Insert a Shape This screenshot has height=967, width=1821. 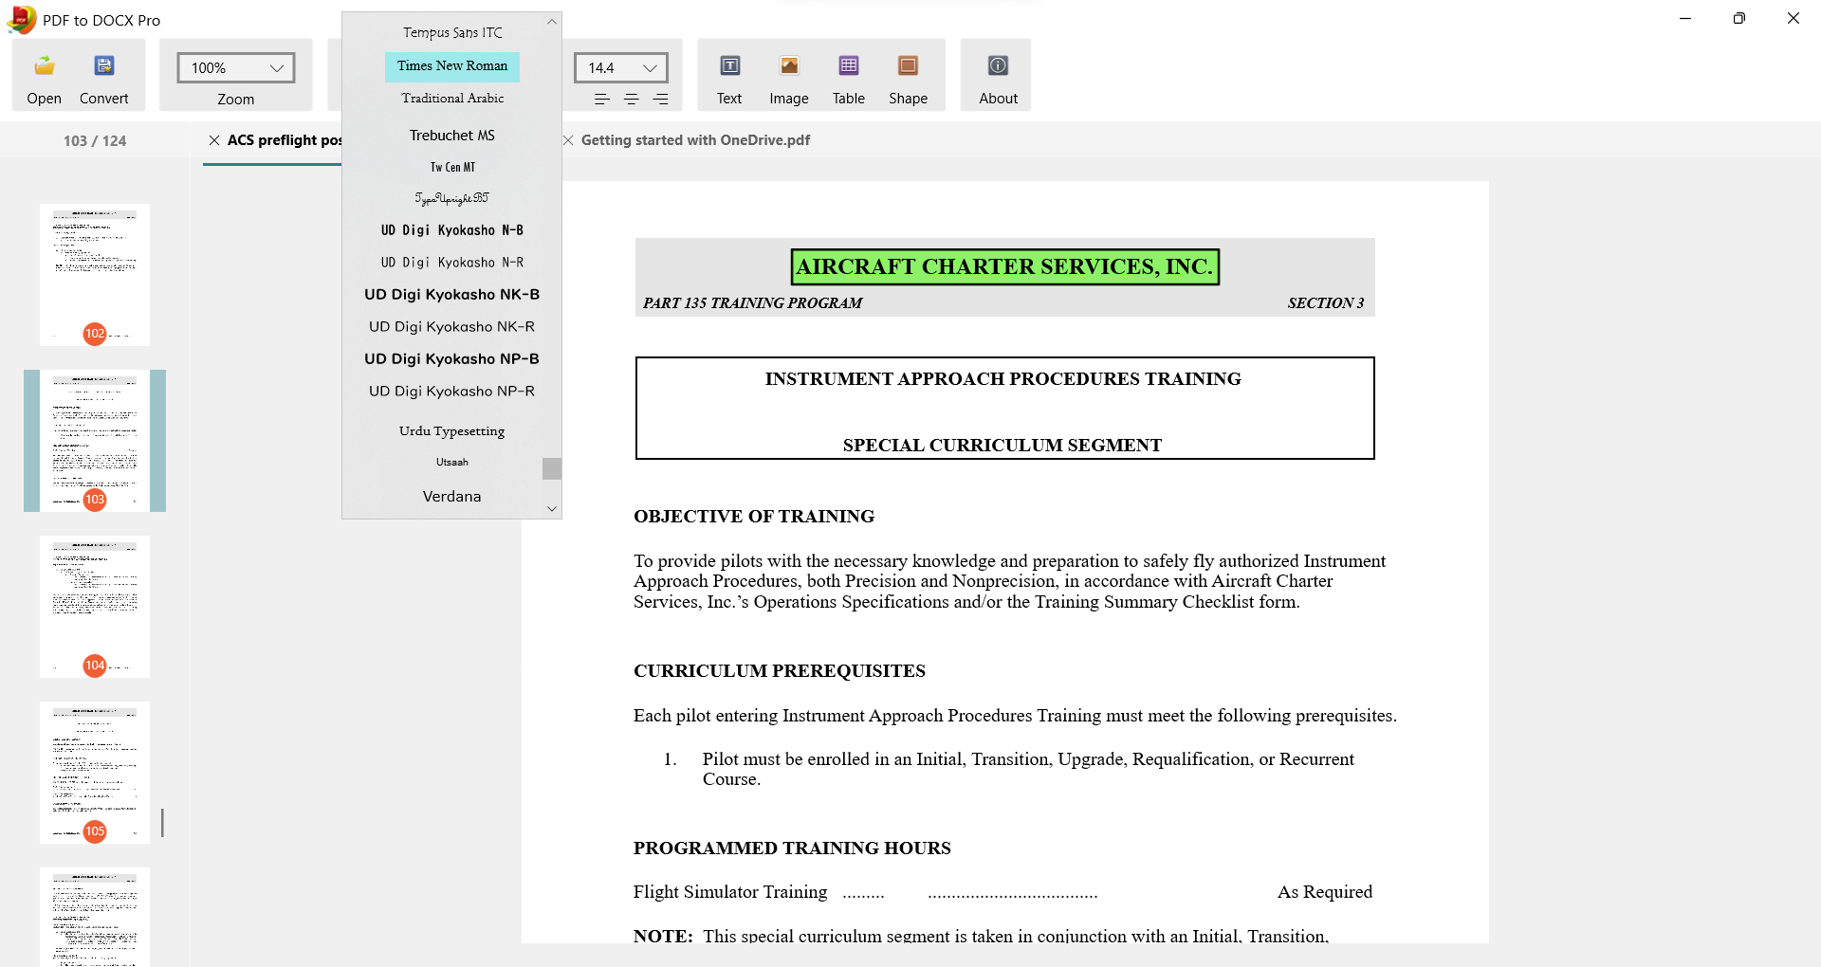coord(908,76)
